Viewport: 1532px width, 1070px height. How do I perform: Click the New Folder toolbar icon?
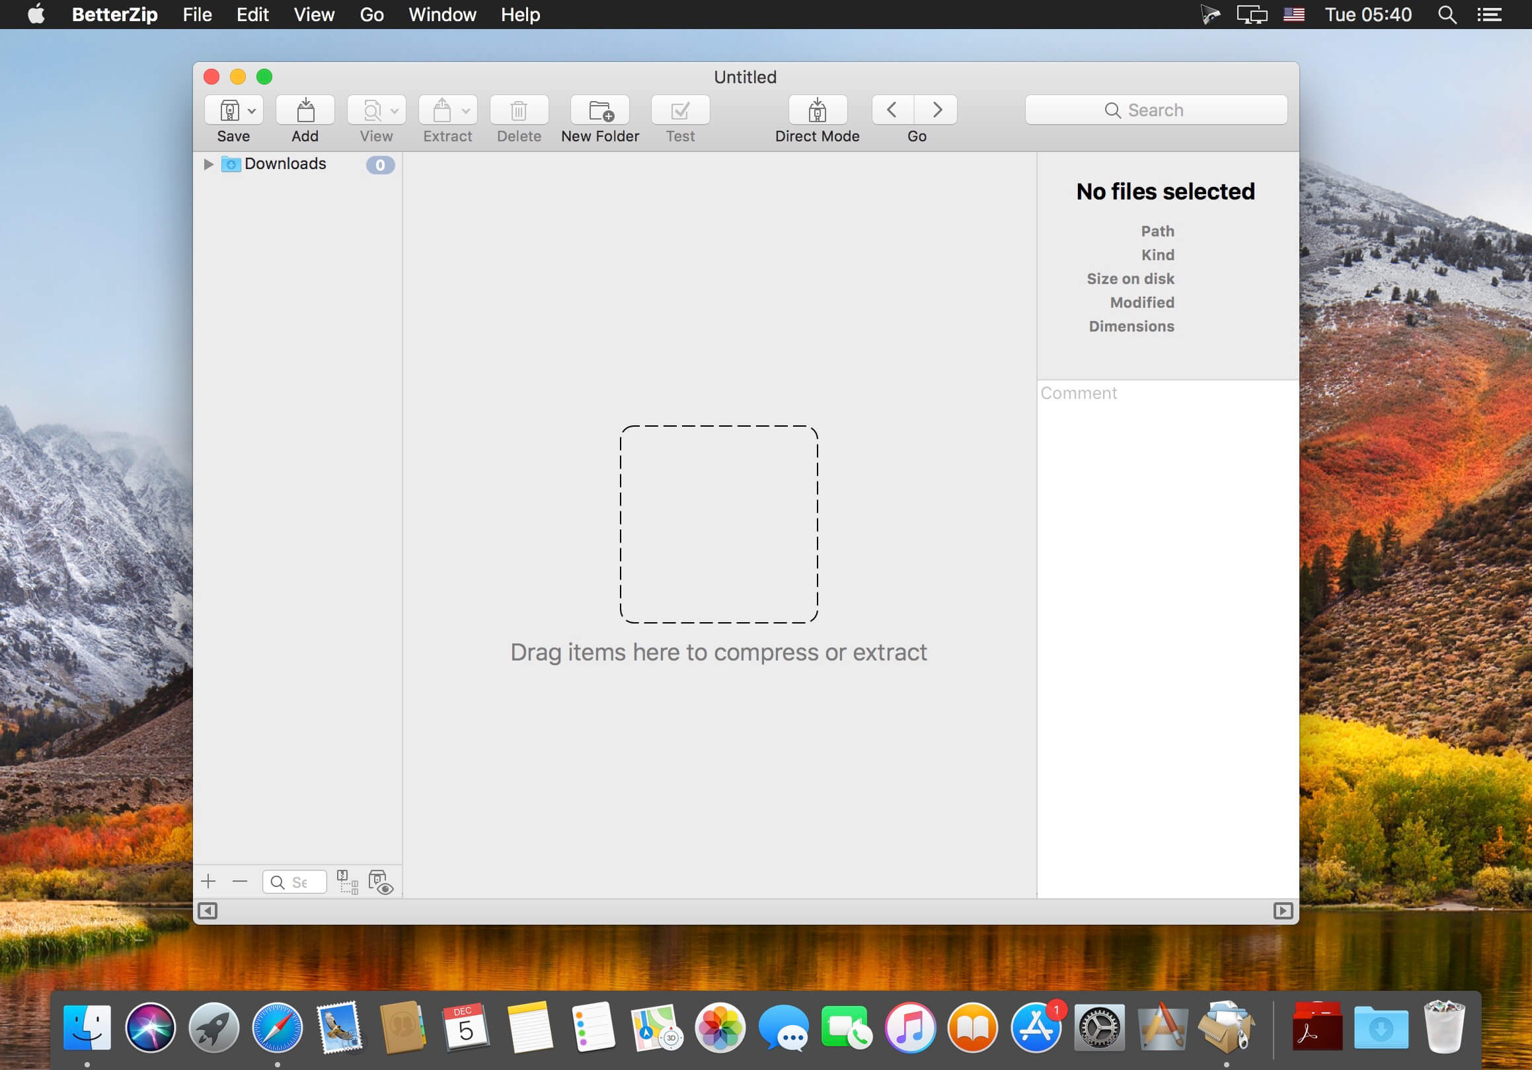coord(600,110)
